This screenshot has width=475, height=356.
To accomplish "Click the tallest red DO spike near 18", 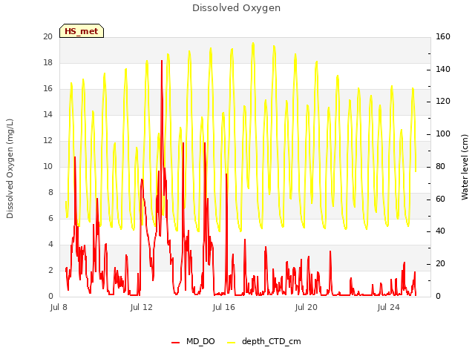I will tap(162, 62).
